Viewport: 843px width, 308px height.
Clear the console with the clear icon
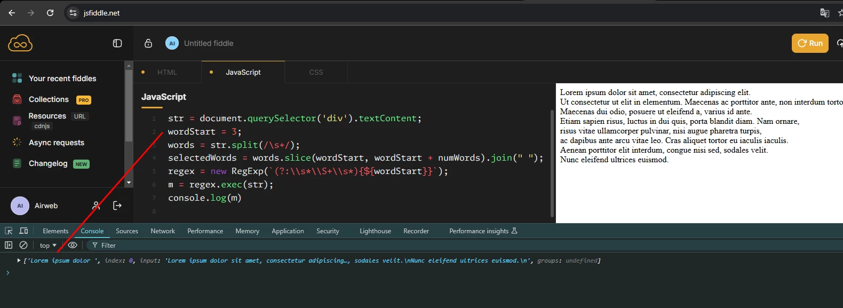click(23, 245)
